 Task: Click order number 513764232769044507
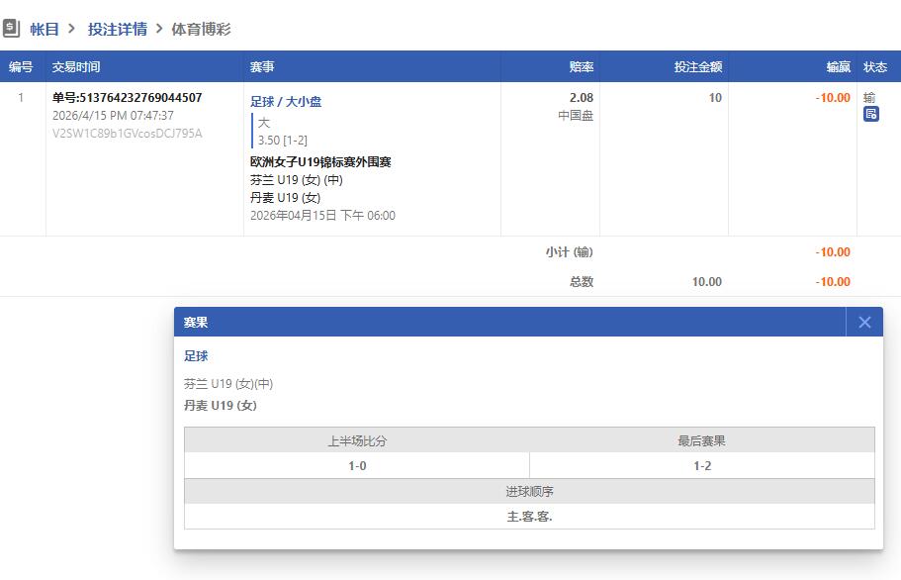point(127,98)
